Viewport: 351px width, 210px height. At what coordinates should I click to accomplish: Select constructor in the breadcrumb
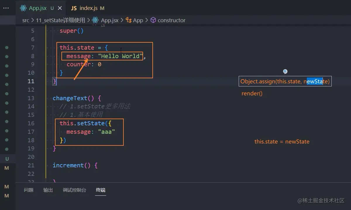tap(172, 20)
